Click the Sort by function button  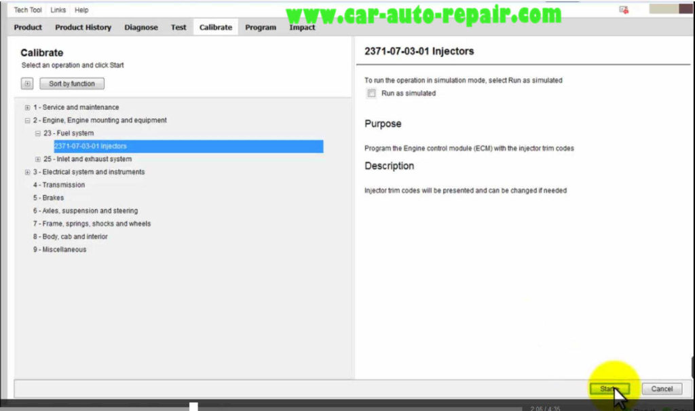[x=71, y=83]
